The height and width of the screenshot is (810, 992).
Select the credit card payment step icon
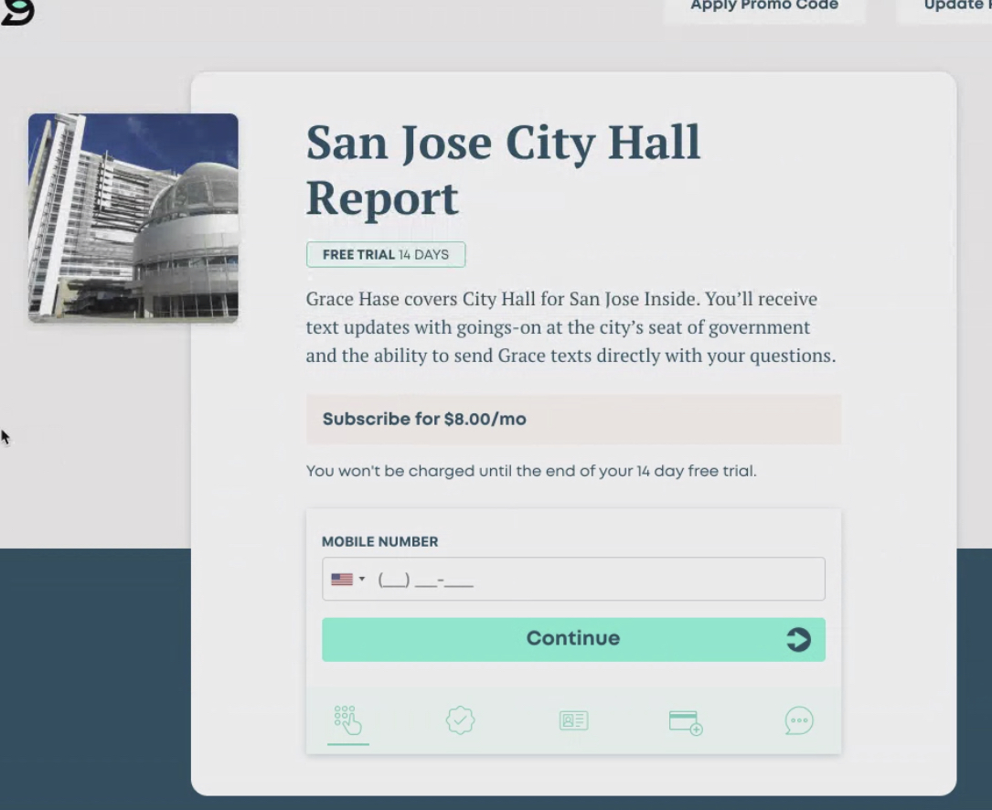[x=686, y=722]
